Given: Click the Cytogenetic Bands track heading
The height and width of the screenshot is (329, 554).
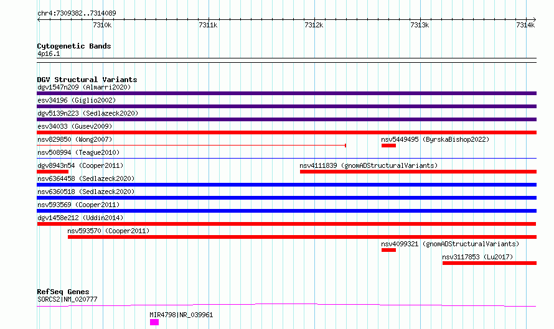Looking at the screenshot, I should pyautogui.click(x=74, y=46).
